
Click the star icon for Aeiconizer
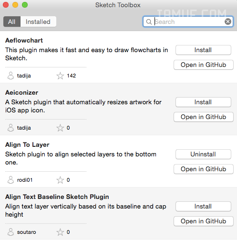point(60,128)
